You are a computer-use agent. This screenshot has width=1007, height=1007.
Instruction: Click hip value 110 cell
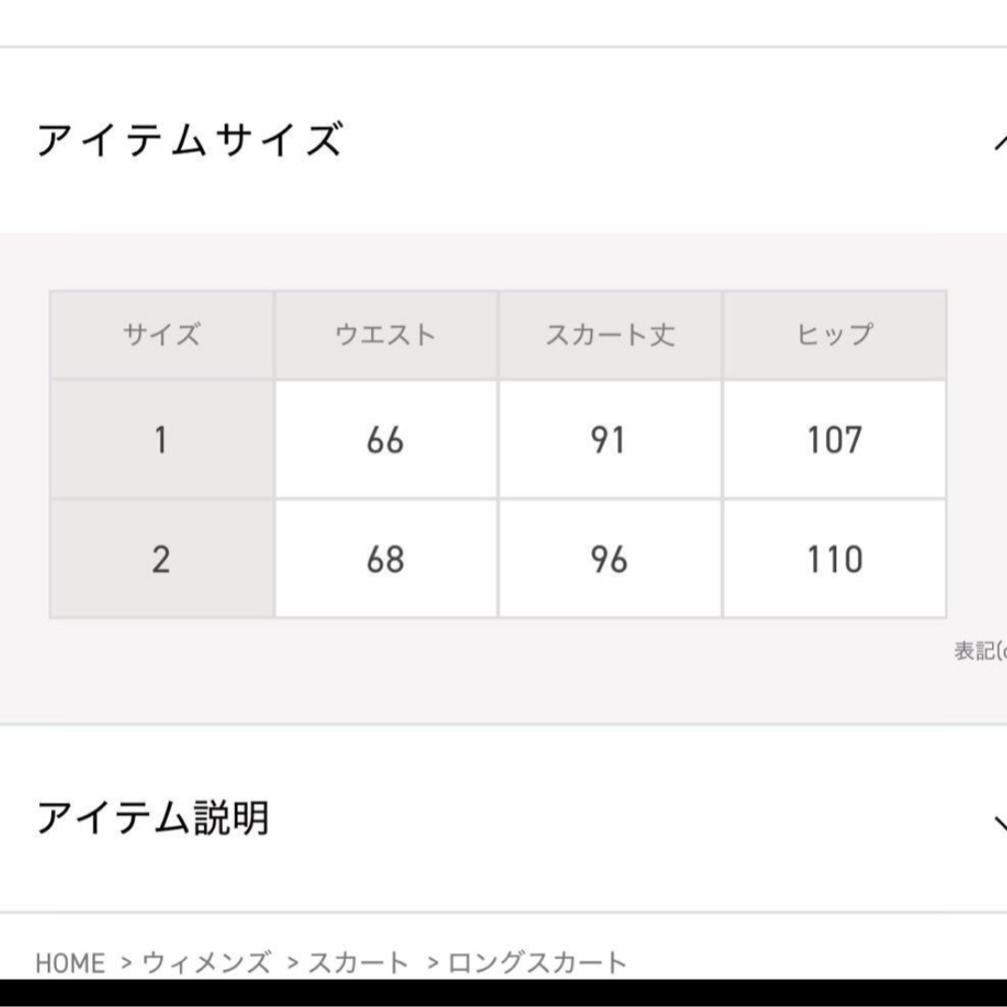coord(835,559)
